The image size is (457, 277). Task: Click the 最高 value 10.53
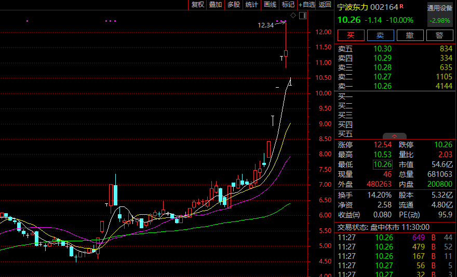382,155
